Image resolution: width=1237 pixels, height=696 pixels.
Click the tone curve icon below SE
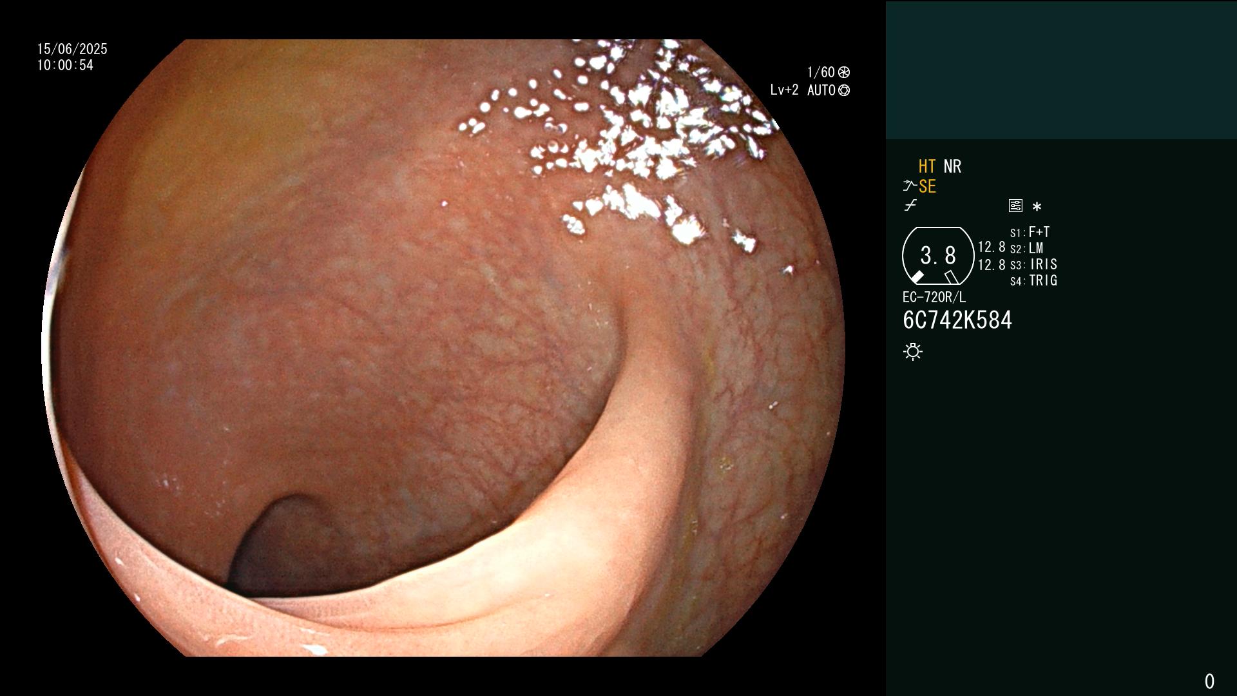pyautogui.click(x=910, y=206)
